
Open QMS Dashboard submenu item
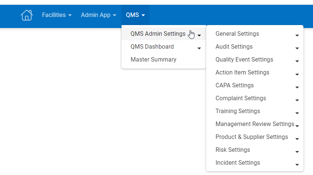pyautogui.click(x=152, y=47)
